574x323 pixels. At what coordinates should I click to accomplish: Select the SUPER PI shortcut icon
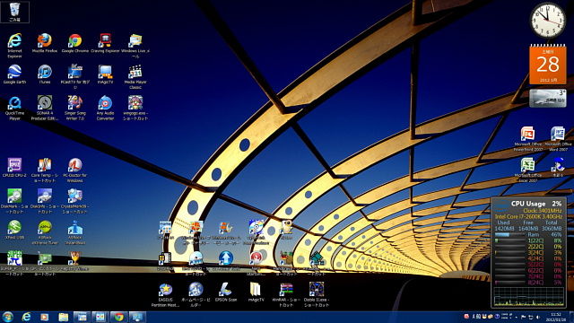14,263
